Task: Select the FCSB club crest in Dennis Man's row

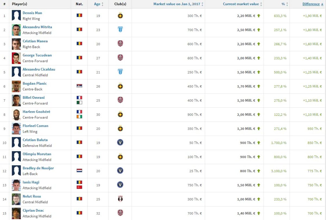Action: [x=120, y=15]
